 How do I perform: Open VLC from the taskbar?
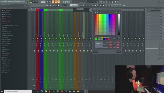(50, 91)
